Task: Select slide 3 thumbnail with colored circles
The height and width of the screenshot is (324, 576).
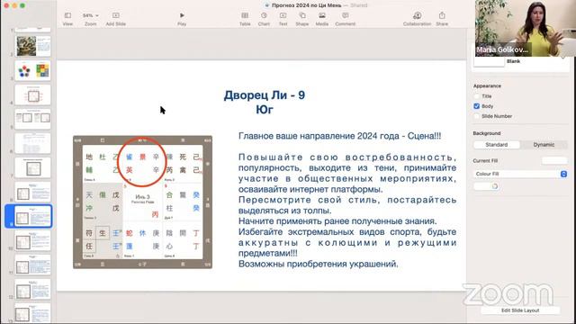Action: [32, 70]
